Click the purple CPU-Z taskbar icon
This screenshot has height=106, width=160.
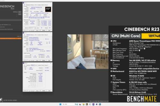coord(93,104)
